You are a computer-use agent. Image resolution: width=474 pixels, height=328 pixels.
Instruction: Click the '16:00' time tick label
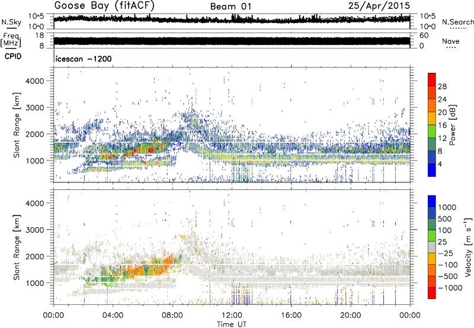tap(291, 316)
